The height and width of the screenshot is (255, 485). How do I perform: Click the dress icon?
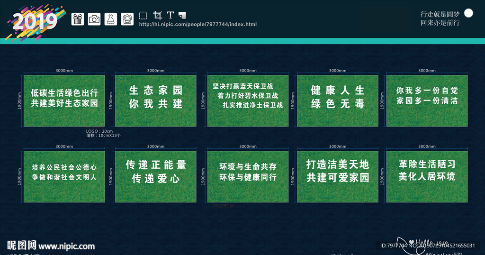pyautogui.click(x=111, y=19)
